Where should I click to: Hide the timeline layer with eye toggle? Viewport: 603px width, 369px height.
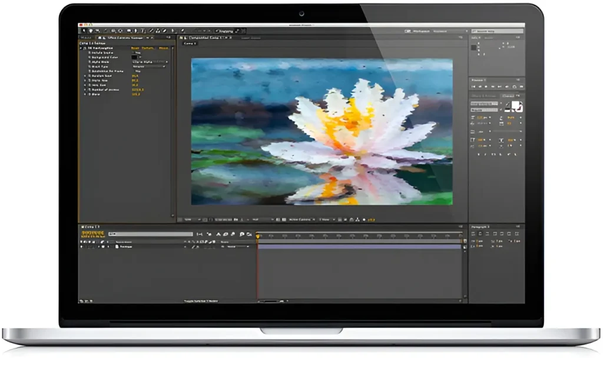(x=81, y=247)
